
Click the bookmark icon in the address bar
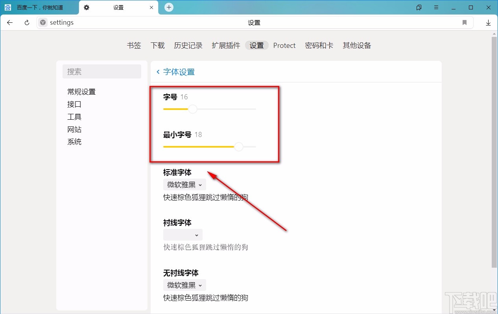[465, 22]
